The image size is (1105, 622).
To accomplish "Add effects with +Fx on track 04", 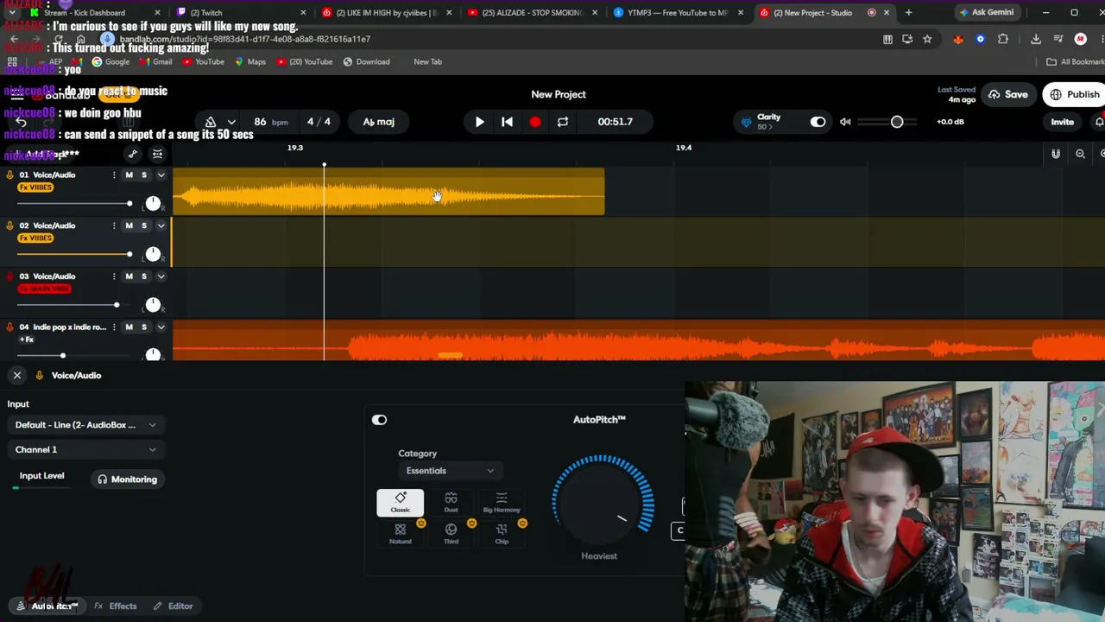I will pyautogui.click(x=26, y=340).
